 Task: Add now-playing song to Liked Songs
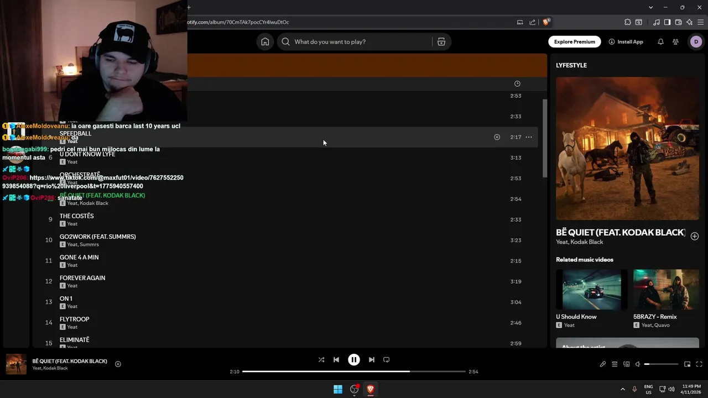tap(118, 364)
